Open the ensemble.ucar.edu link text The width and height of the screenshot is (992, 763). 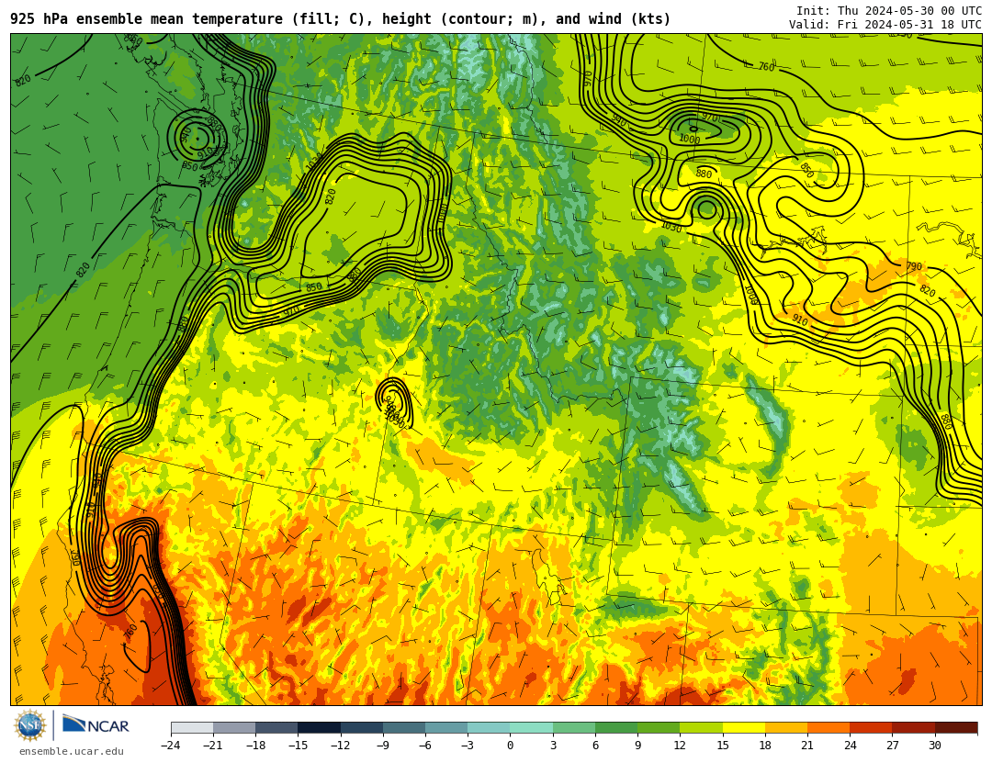(71, 752)
